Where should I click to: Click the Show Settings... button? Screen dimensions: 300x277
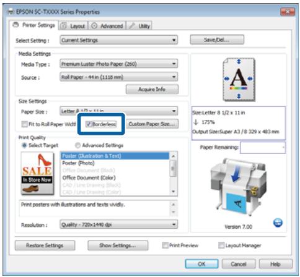[x=118, y=245]
